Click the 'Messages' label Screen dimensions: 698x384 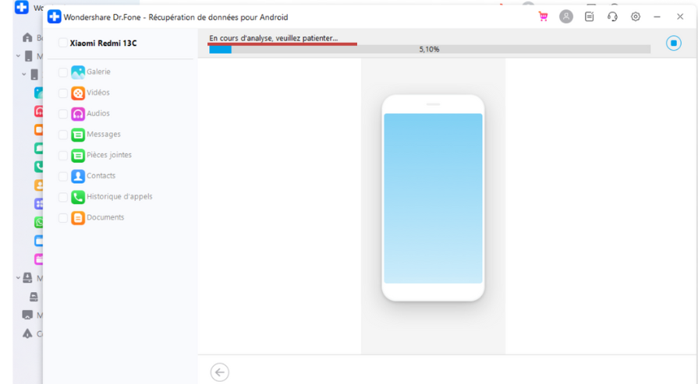pos(103,134)
